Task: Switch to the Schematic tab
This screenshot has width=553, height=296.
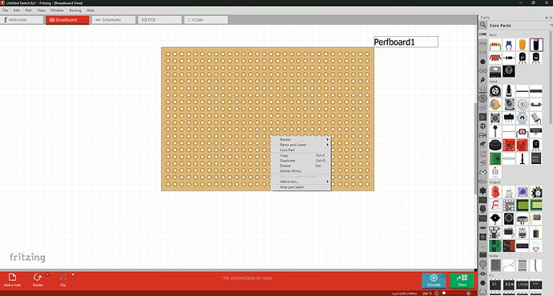Action: pyautogui.click(x=114, y=20)
